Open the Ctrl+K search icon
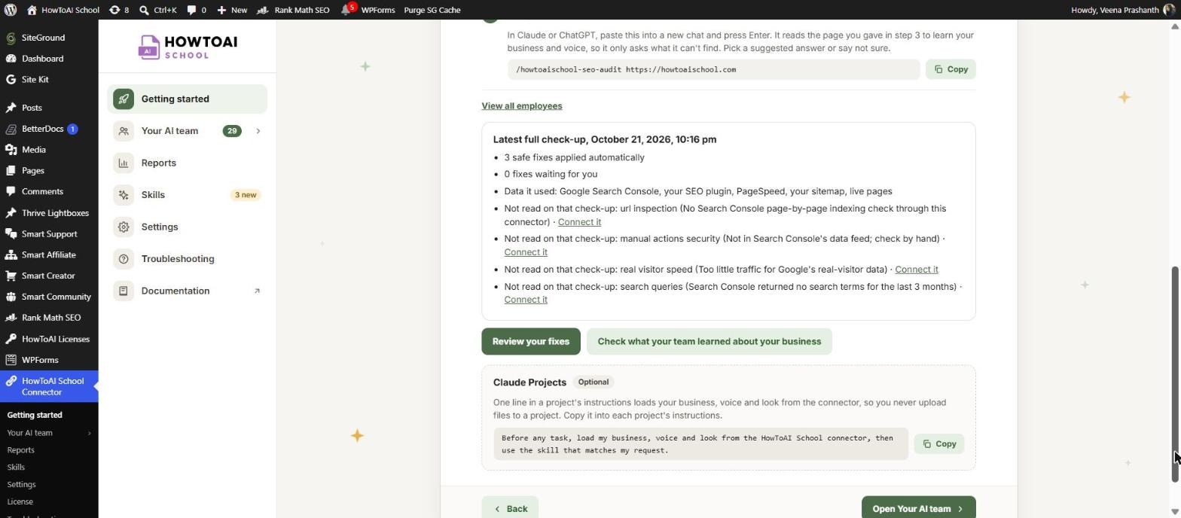The width and height of the screenshot is (1181, 518). tap(144, 10)
